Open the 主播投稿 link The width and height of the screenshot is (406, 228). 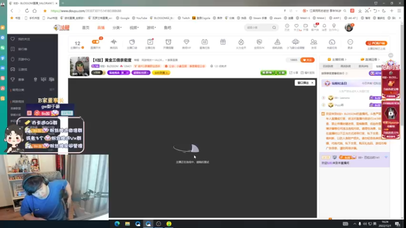point(337,59)
